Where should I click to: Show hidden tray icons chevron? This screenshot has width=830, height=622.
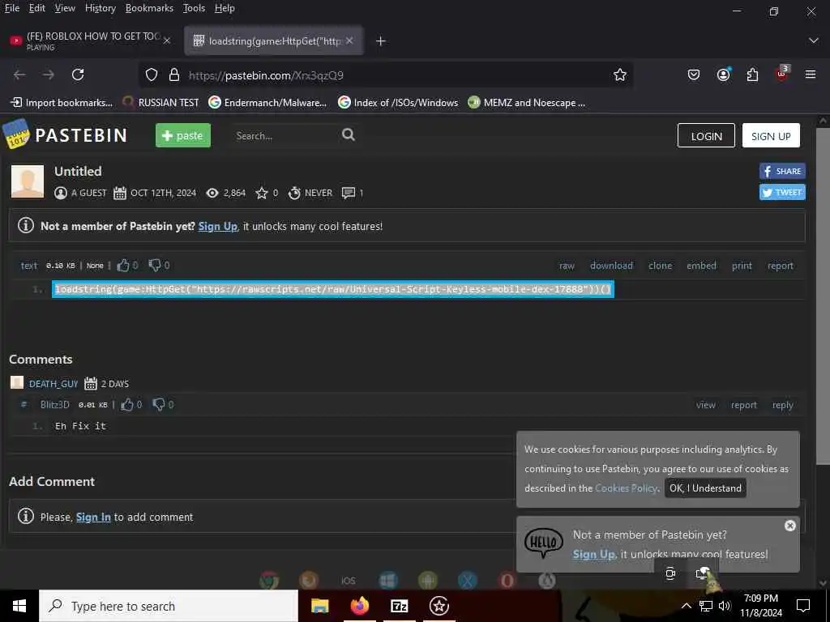(686, 606)
